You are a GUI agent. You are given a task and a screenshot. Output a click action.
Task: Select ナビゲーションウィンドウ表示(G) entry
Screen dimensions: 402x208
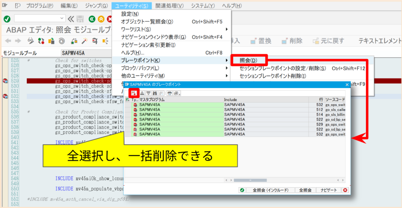coord(172,37)
